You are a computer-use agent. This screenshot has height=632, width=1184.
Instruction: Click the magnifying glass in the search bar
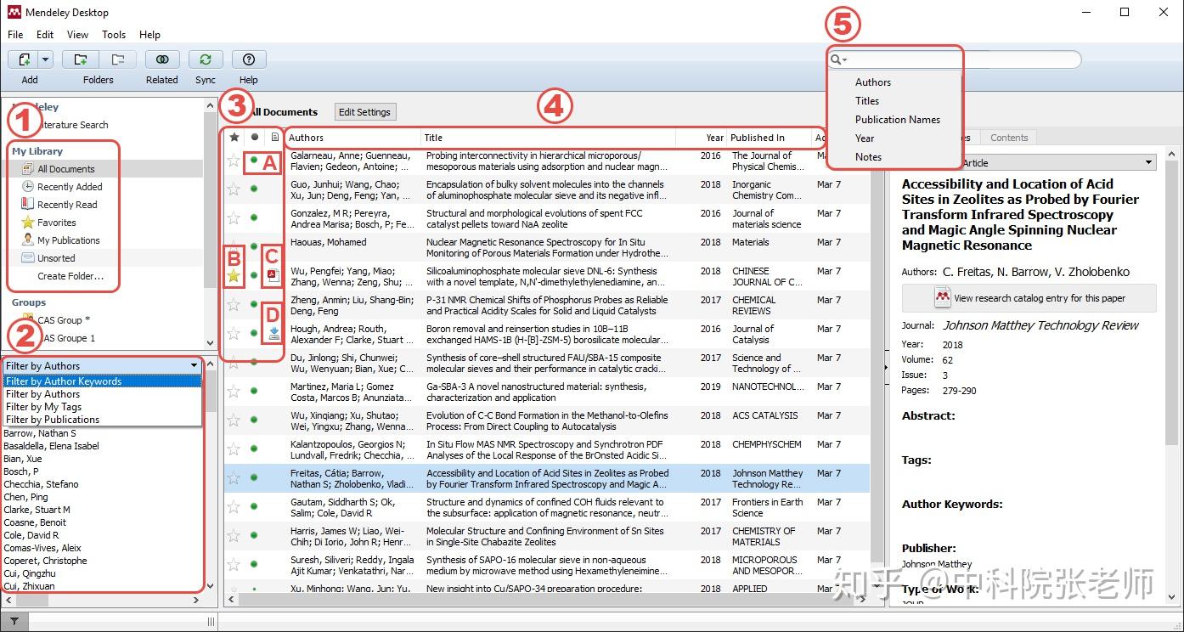coord(837,59)
